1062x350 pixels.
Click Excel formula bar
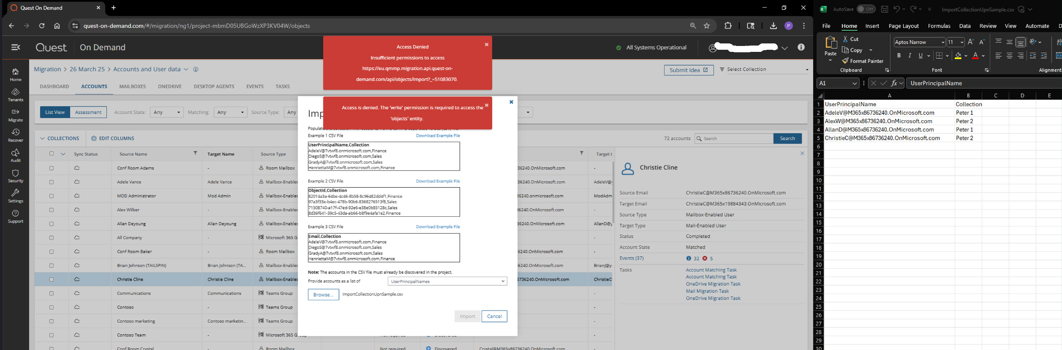[x=984, y=83]
